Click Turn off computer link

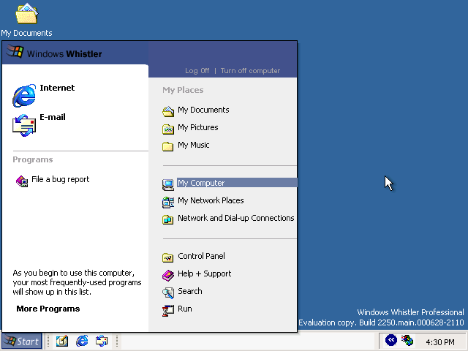pos(250,71)
